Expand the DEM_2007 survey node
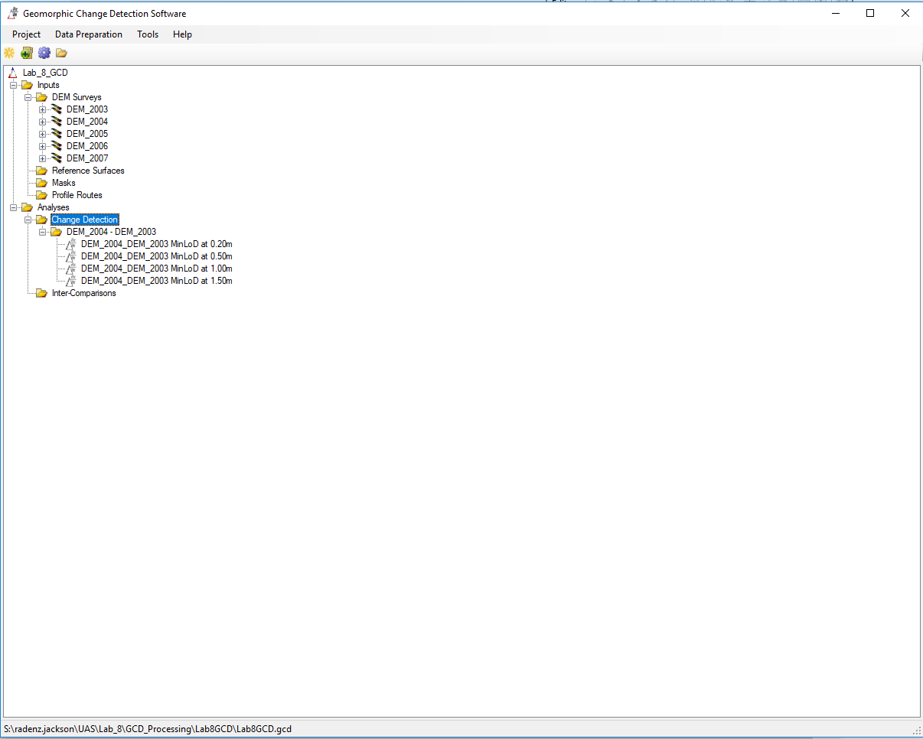923x739 pixels. [42, 158]
